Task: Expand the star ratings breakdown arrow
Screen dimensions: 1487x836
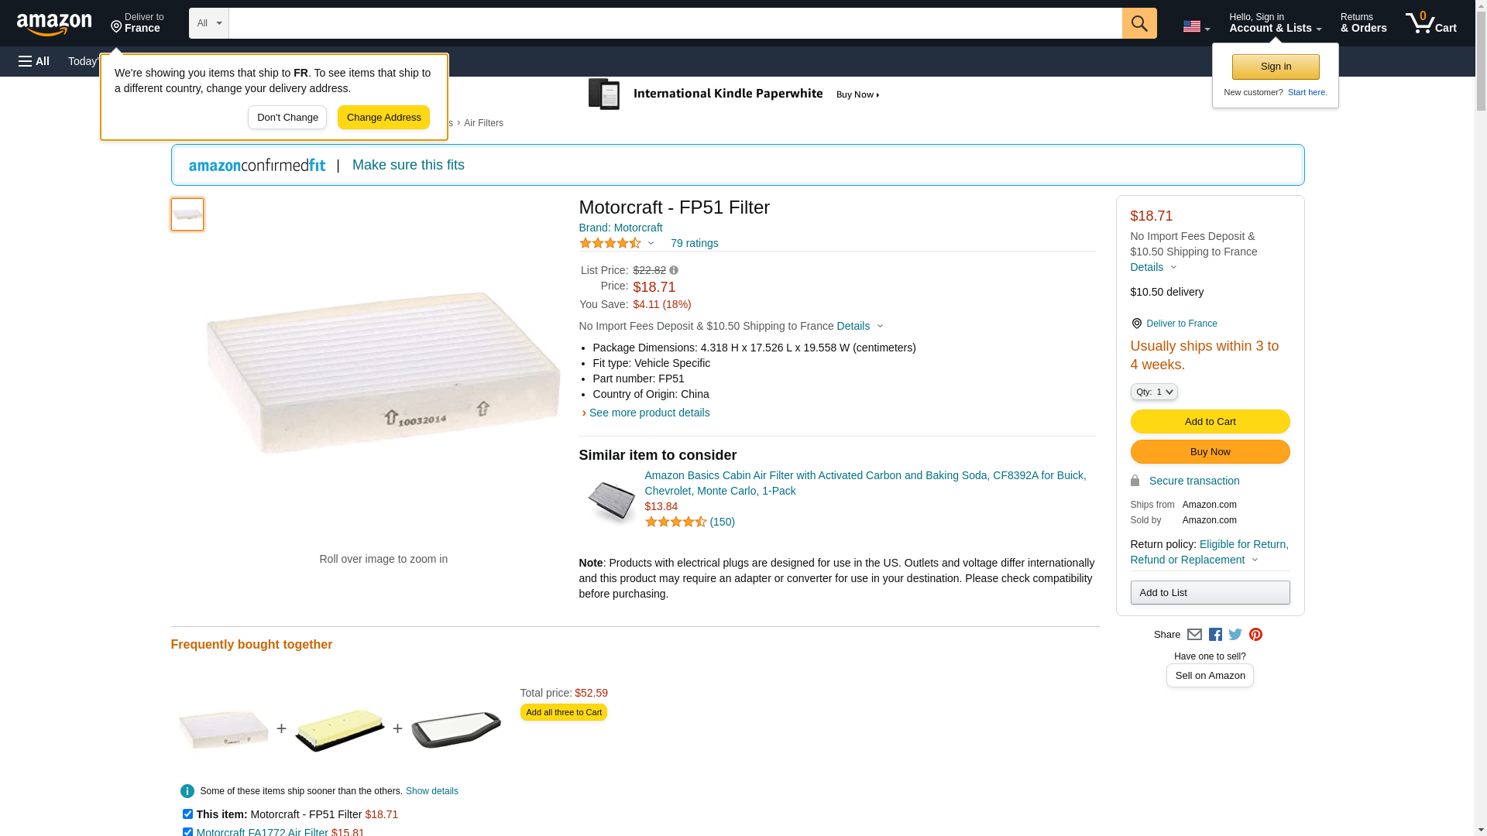Action: (651, 243)
